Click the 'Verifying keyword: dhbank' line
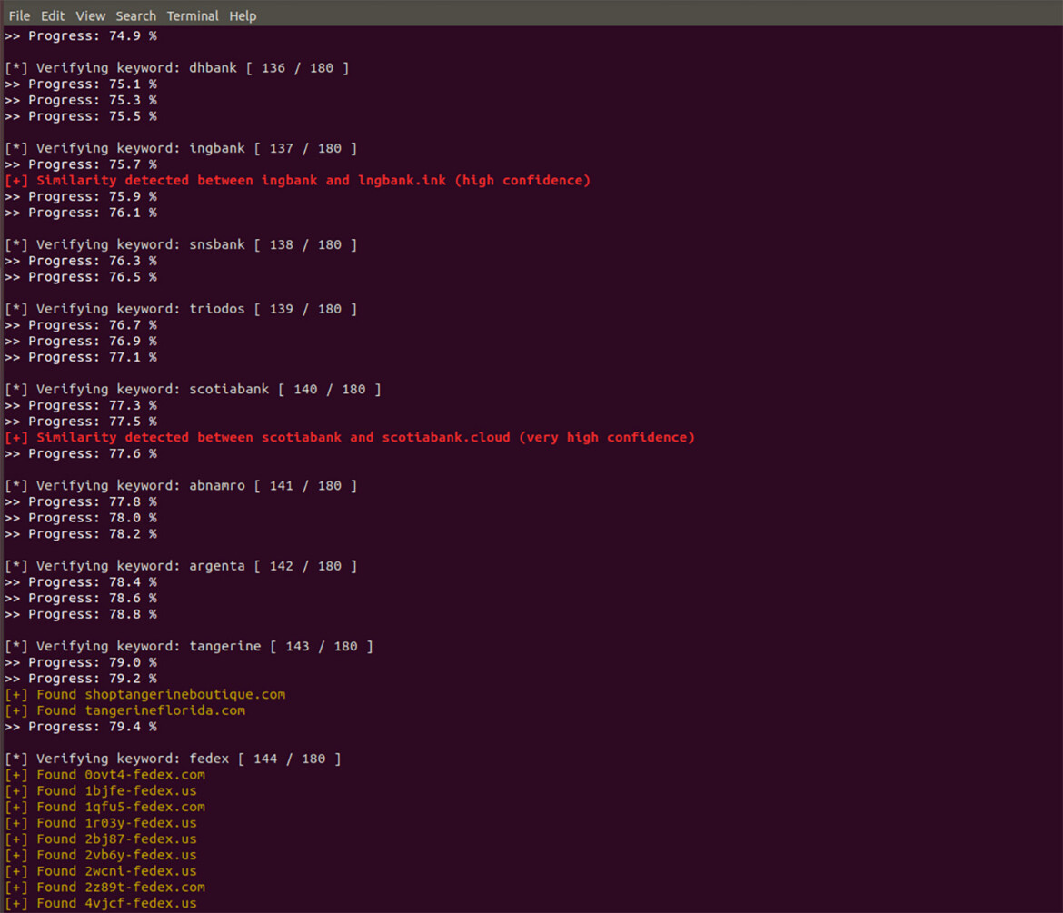This screenshot has height=913, width=1063. (177, 68)
